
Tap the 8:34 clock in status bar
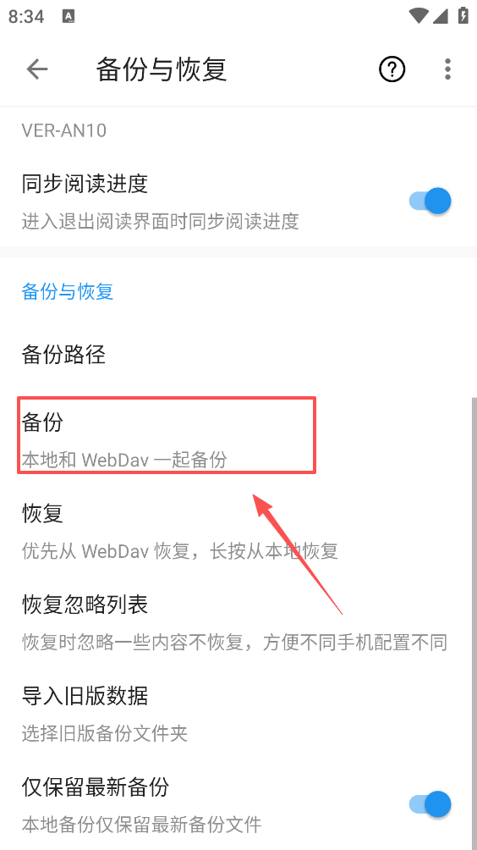coord(26,16)
